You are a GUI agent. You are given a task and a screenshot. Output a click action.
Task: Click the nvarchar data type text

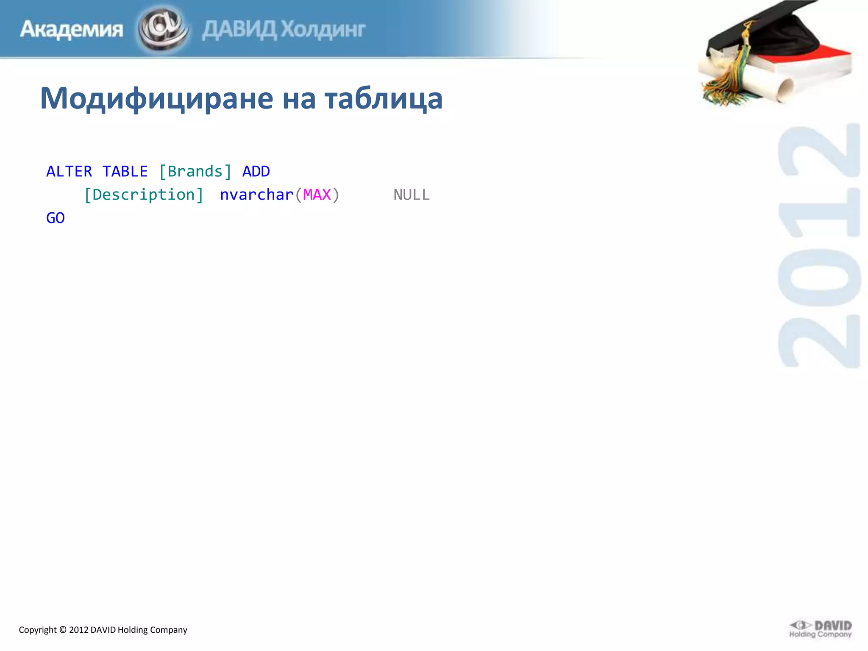(256, 195)
